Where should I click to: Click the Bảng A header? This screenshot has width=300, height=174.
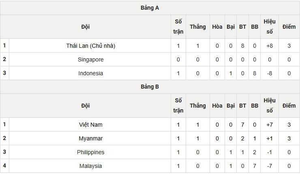pyautogui.click(x=150, y=8)
